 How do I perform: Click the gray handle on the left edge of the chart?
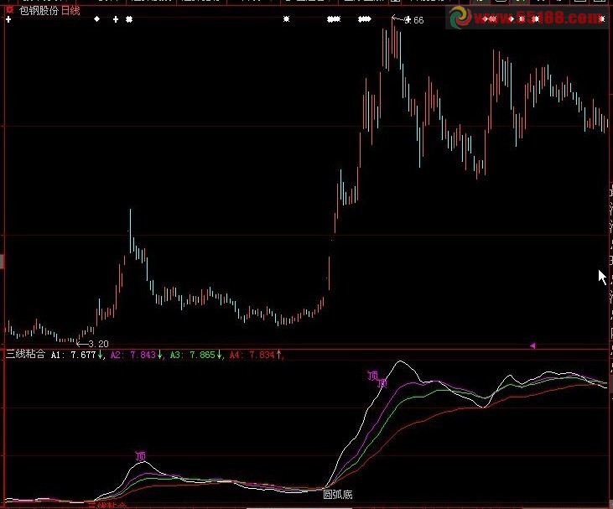(x=2, y=261)
